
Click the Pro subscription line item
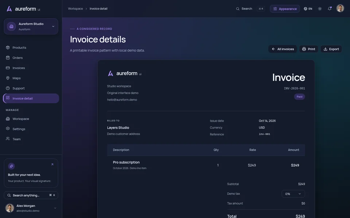tap(127, 162)
